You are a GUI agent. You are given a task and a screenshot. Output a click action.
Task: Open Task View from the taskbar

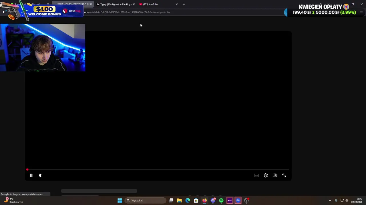click(x=171, y=200)
